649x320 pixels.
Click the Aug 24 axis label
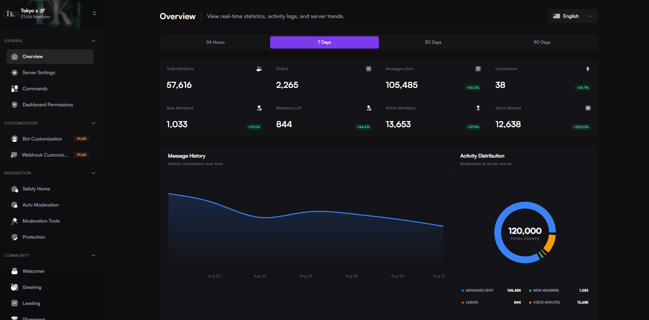[306, 276]
